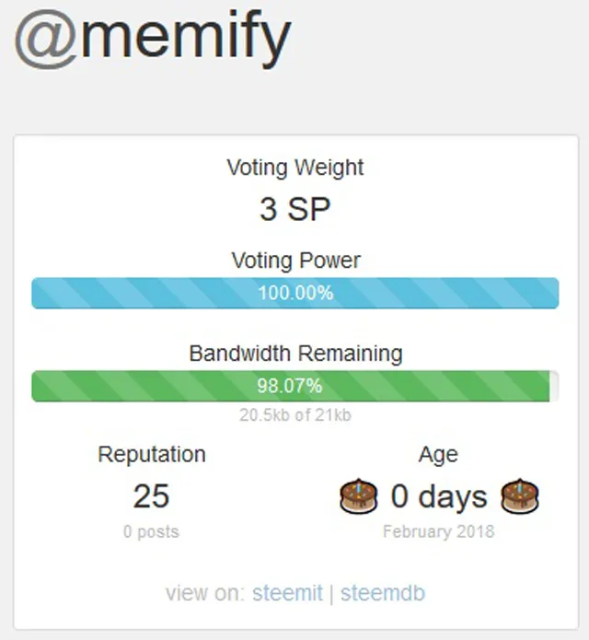Screen dimensions: 589x640
Task: Click the 3 SP voting weight value
Action: [x=294, y=209]
